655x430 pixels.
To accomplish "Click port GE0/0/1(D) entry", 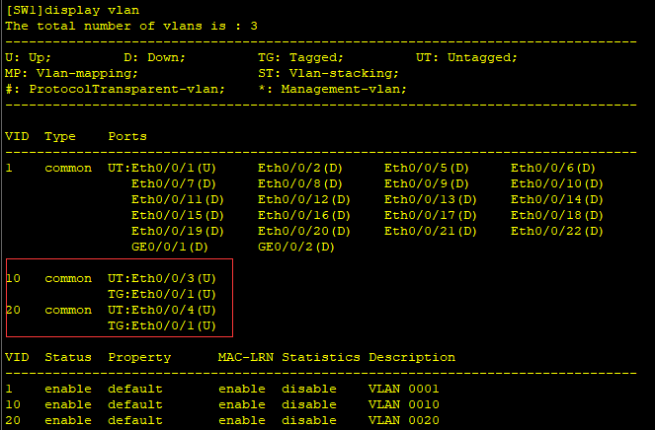I will 170,247.
